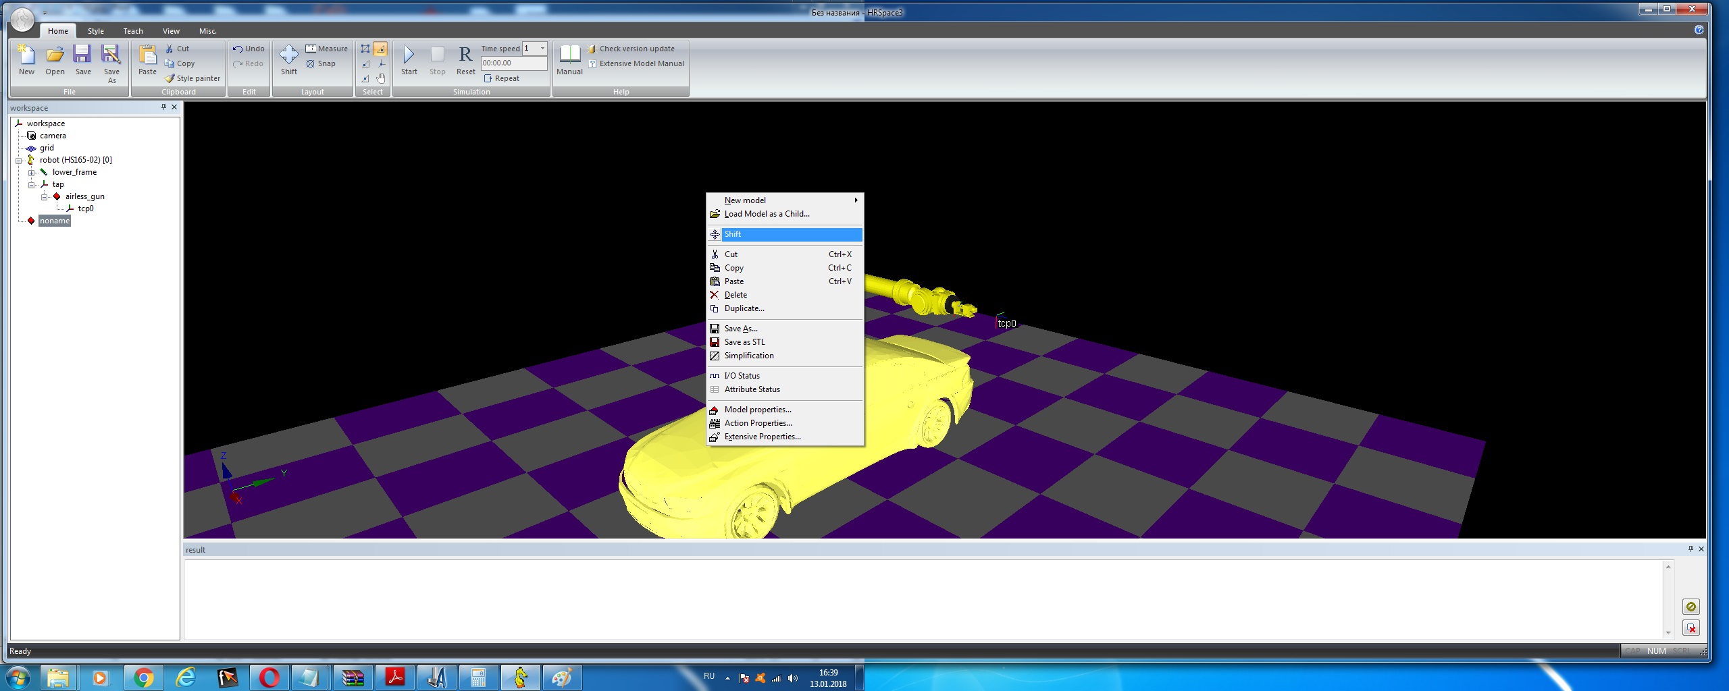Collapse the tap tree node
1729x691 pixels.
tap(32, 185)
